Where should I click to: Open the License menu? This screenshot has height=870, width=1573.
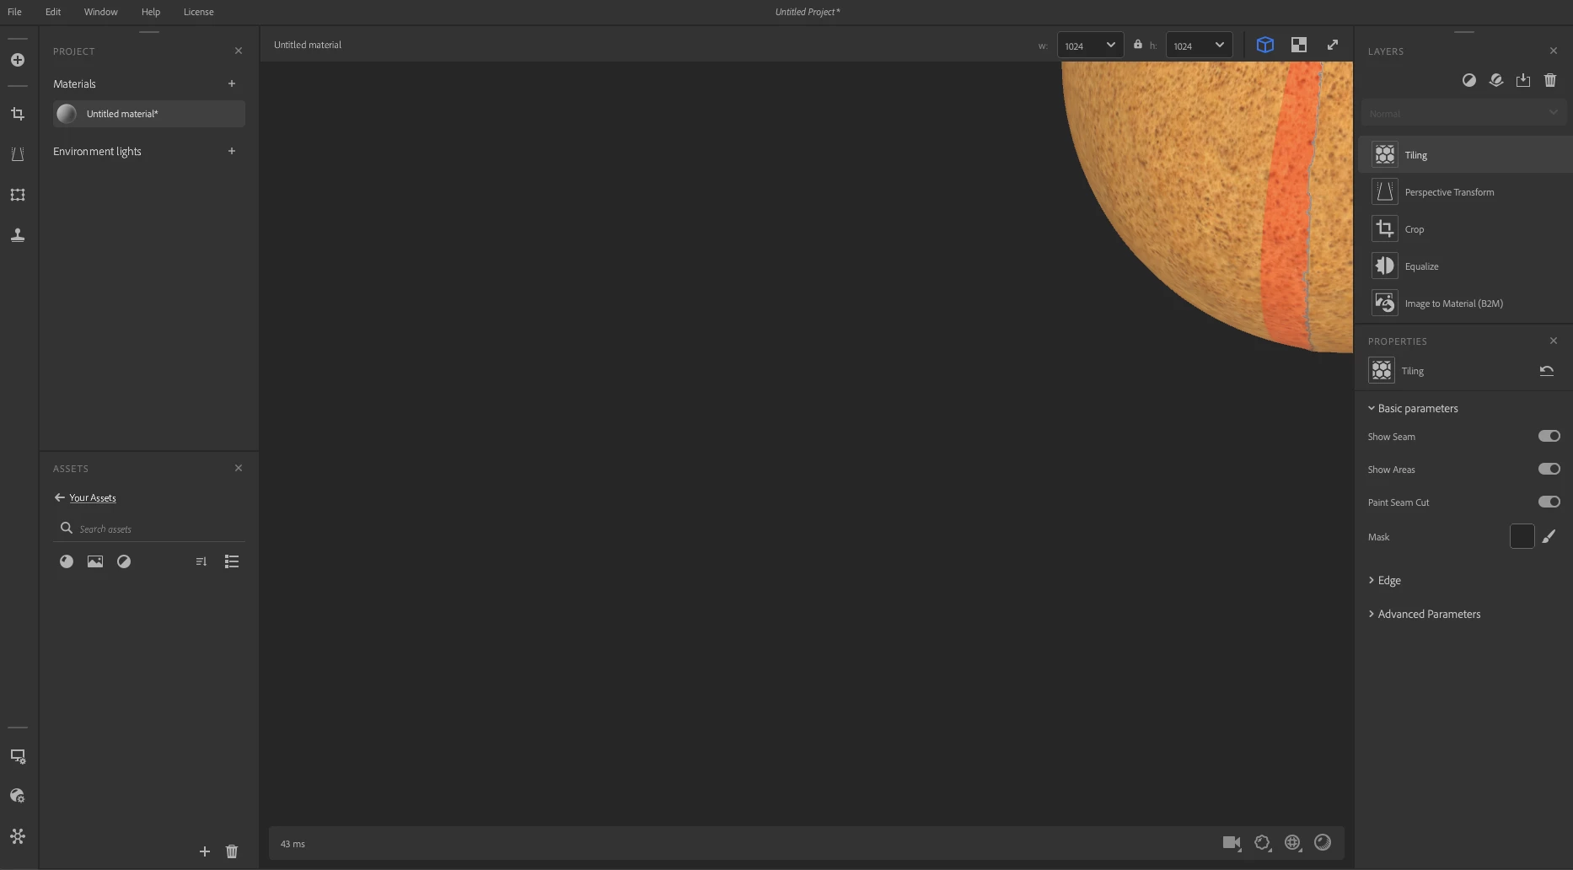(198, 12)
